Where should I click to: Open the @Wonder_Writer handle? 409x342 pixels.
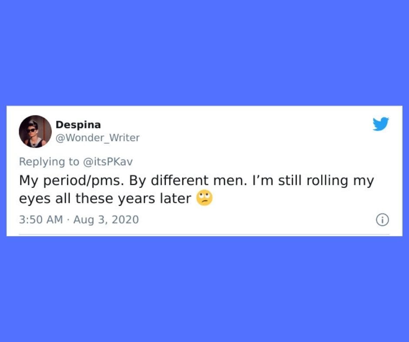click(x=97, y=138)
